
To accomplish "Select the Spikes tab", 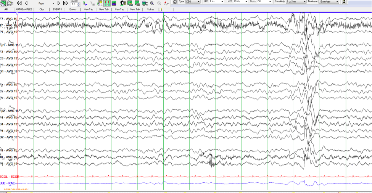I will pos(150,10).
